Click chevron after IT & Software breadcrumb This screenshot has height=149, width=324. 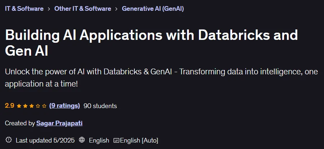(x=49, y=9)
